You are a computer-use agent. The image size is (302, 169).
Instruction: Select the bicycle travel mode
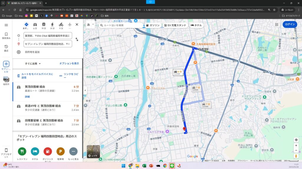coord(61,26)
